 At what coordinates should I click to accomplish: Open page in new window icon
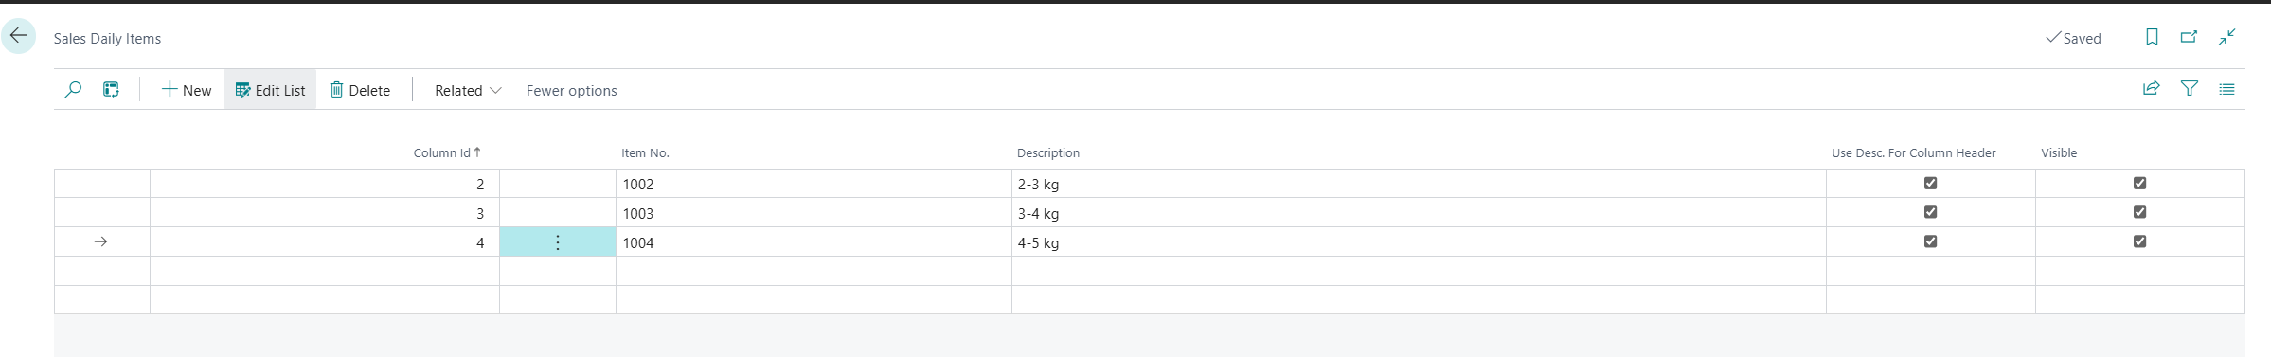[x=2189, y=37]
